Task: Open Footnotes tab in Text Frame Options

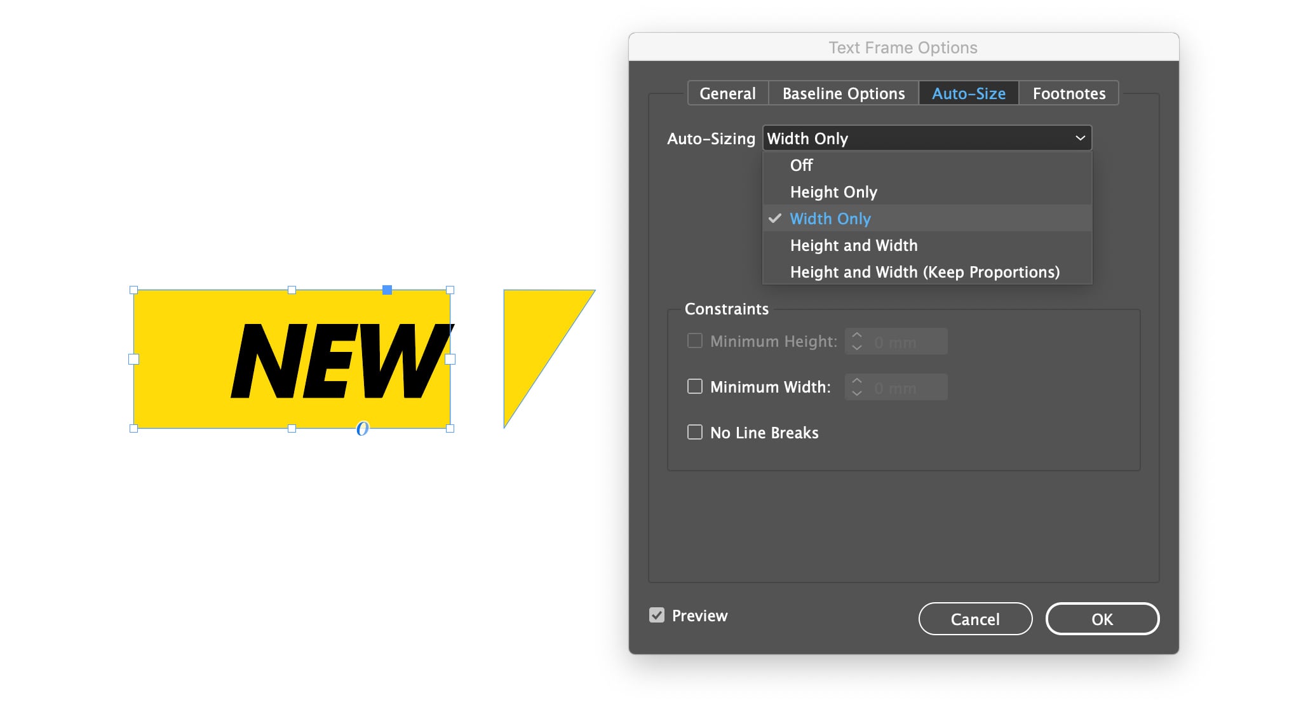Action: pos(1069,91)
